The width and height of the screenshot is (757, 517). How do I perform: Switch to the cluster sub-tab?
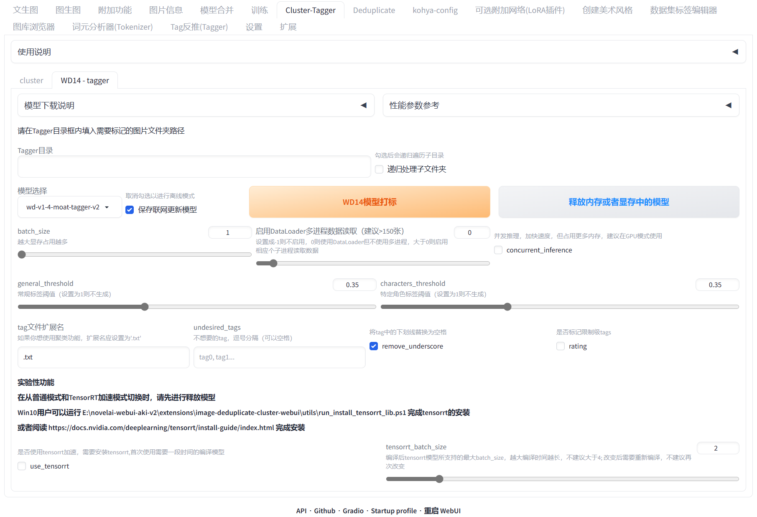pyautogui.click(x=31, y=80)
